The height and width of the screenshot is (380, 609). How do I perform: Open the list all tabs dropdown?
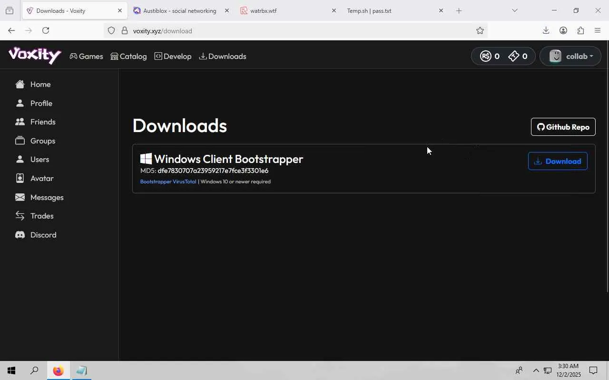click(515, 10)
